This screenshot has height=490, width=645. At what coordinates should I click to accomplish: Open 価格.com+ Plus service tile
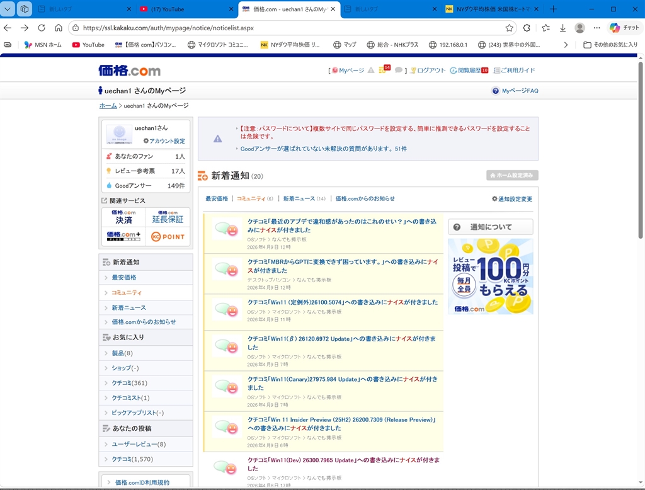123,237
